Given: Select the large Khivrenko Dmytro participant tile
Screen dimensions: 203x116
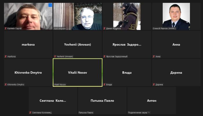Looking at the screenshot, I should pos(28,72).
